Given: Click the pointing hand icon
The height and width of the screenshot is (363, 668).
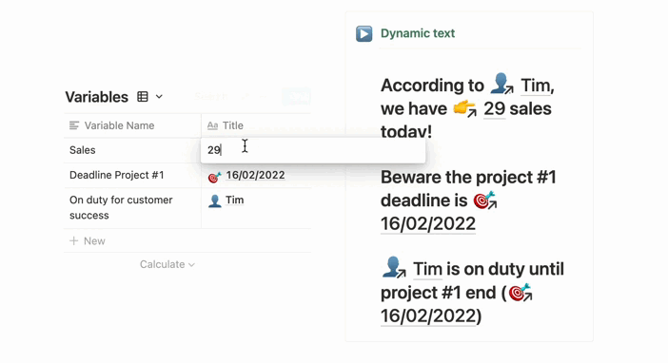Looking at the screenshot, I should click(464, 109).
